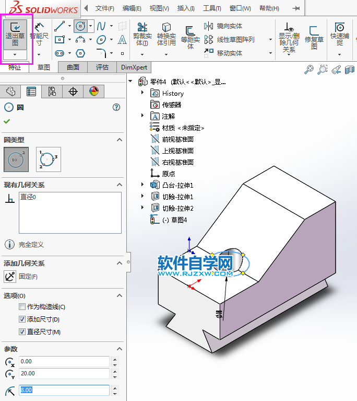357x401 pixels.
Task: Click the Previous View icon
Action: 336,70
